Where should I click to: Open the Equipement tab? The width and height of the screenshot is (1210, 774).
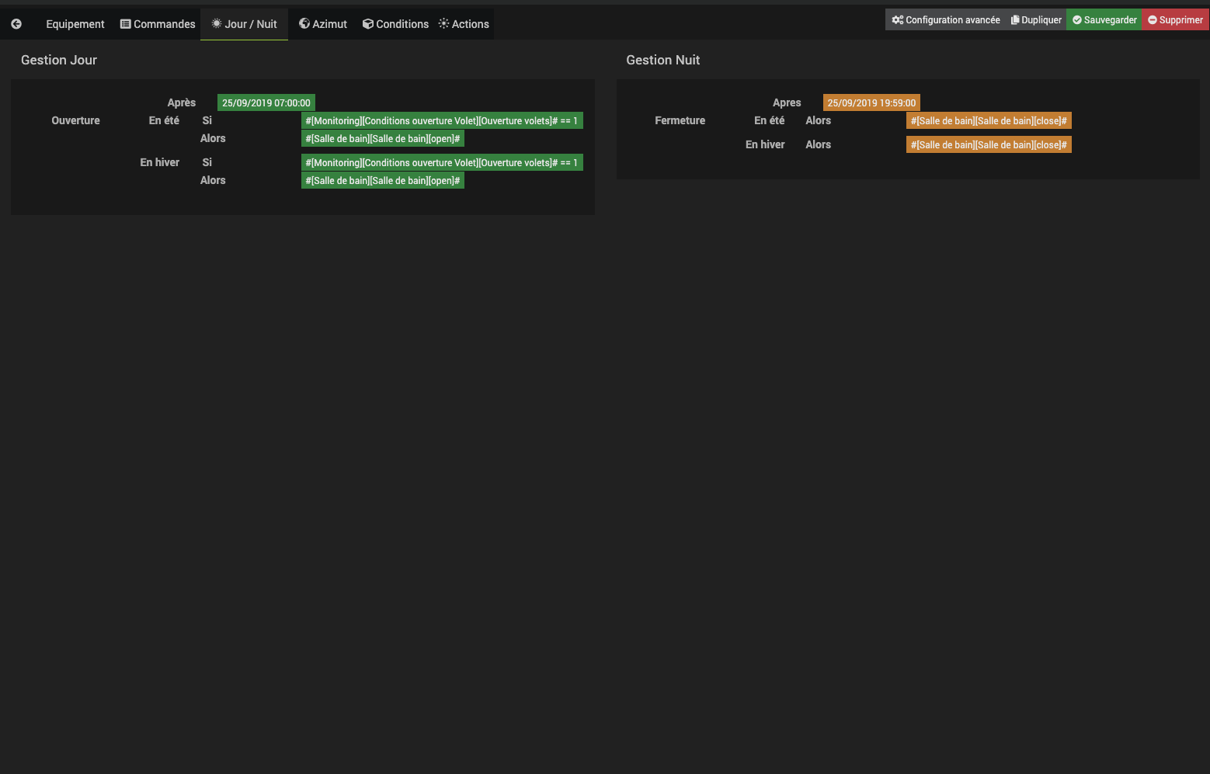(x=75, y=24)
